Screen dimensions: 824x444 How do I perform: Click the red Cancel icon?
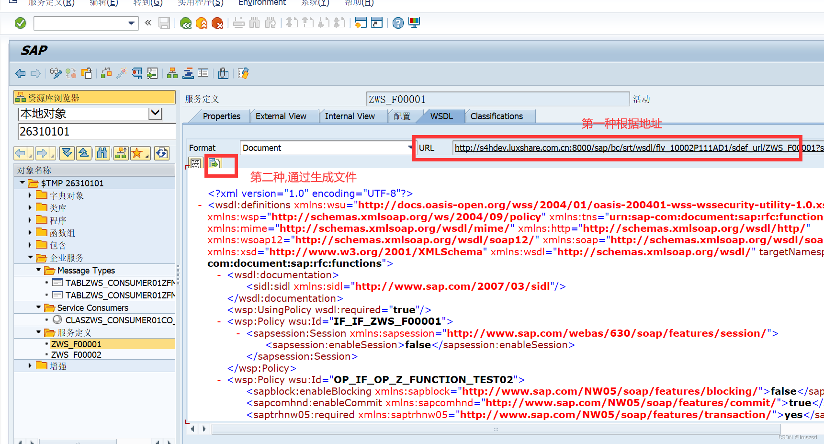217,23
